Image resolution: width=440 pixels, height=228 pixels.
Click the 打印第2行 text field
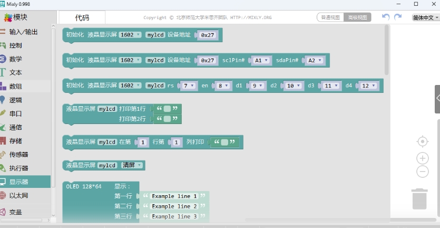click(x=167, y=119)
